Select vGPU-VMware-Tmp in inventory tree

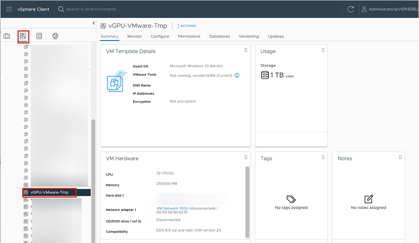tap(49, 192)
